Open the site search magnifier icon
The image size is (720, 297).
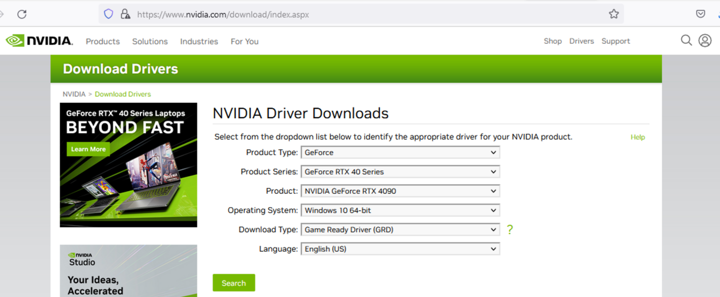point(686,40)
